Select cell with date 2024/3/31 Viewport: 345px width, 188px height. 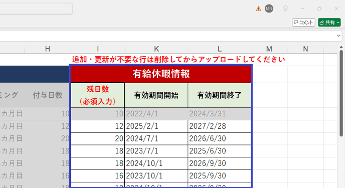point(219,114)
